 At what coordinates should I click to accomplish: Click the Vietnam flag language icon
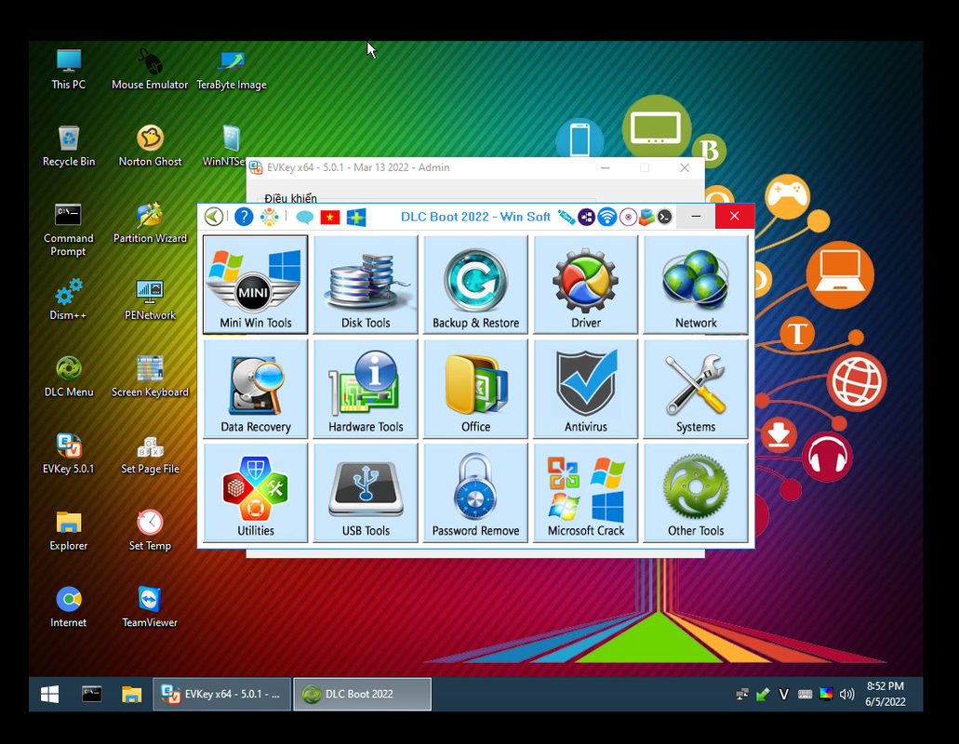coord(329,217)
